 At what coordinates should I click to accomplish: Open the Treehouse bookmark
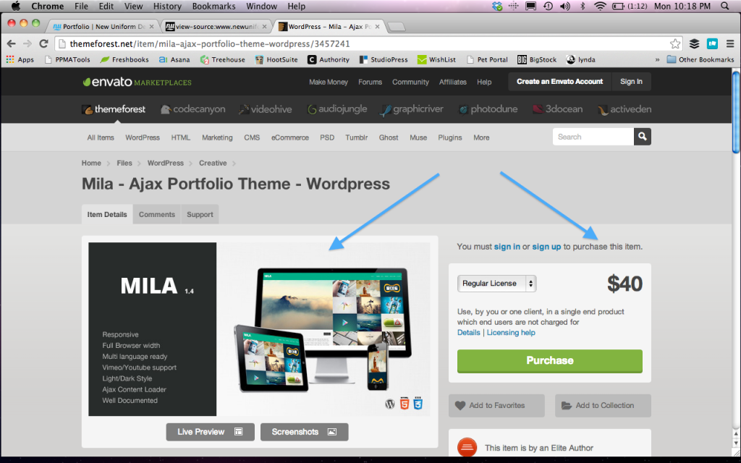pos(223,59)
